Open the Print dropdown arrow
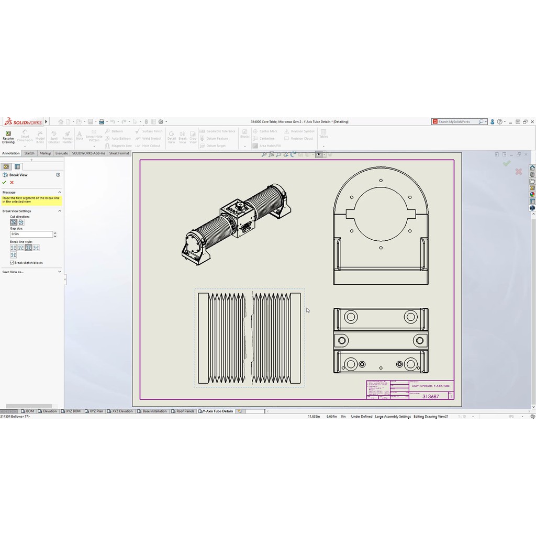 [x=107, y=121]
